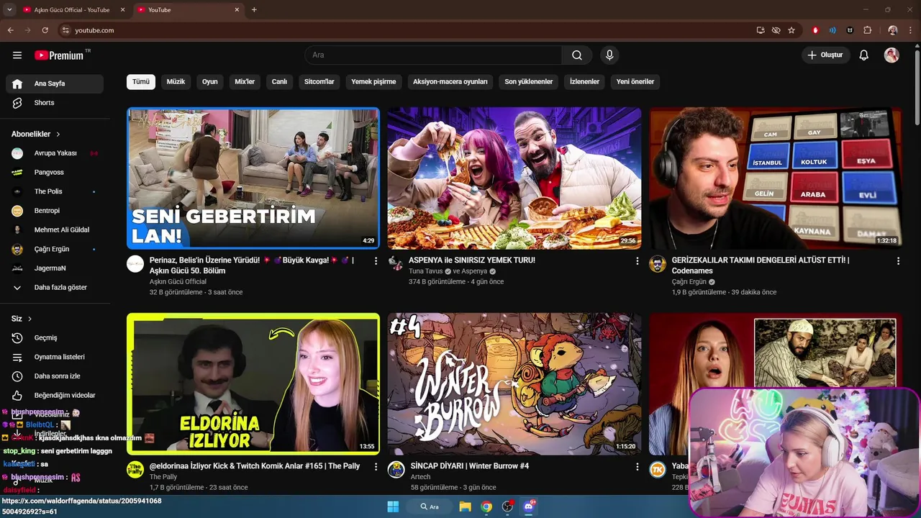Open the Avrupa Yakası subscription channel
This screenshot has height=518, width=921.
(55, 153)
